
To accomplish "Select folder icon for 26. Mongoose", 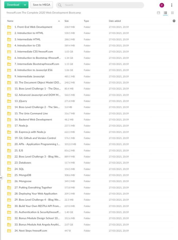I will click(x=9, y=181).
